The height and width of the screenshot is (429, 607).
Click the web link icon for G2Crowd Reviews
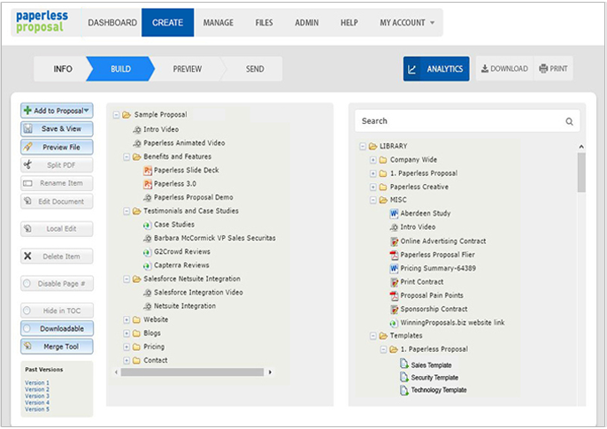coord(147,252)
